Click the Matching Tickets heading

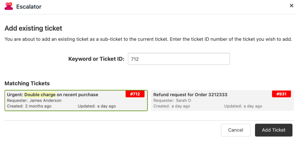[27, 83]
